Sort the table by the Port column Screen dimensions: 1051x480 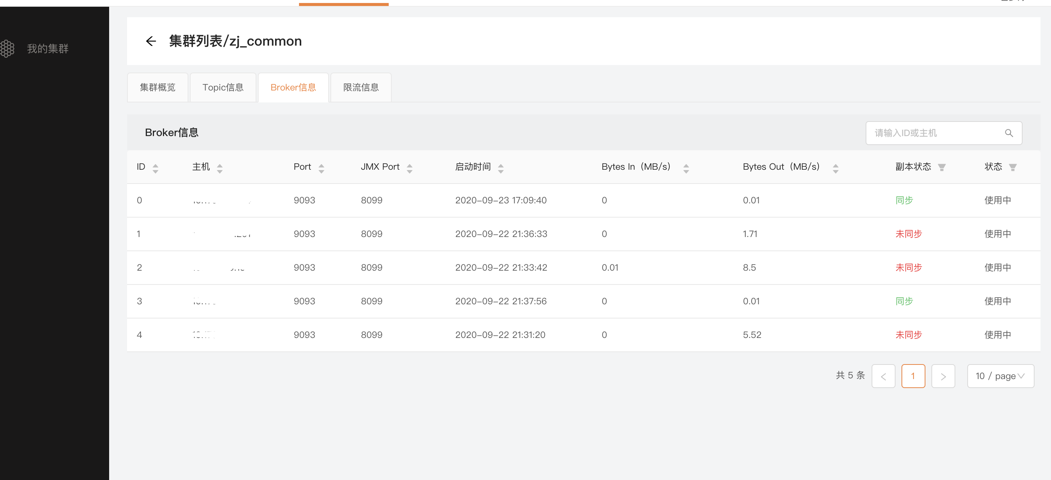(321, 168)
